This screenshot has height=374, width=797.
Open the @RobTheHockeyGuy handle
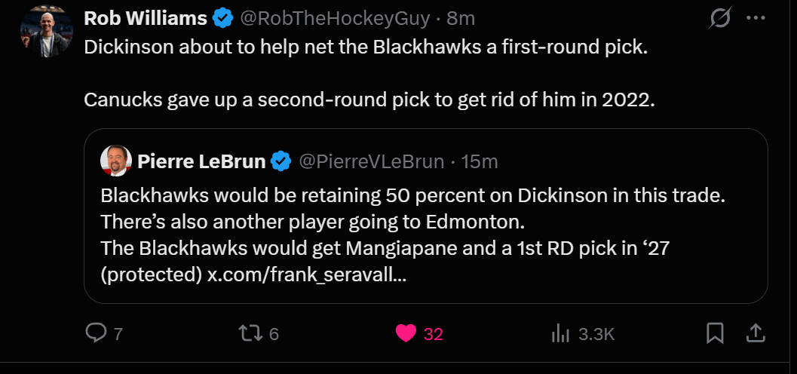coord(334,17)
